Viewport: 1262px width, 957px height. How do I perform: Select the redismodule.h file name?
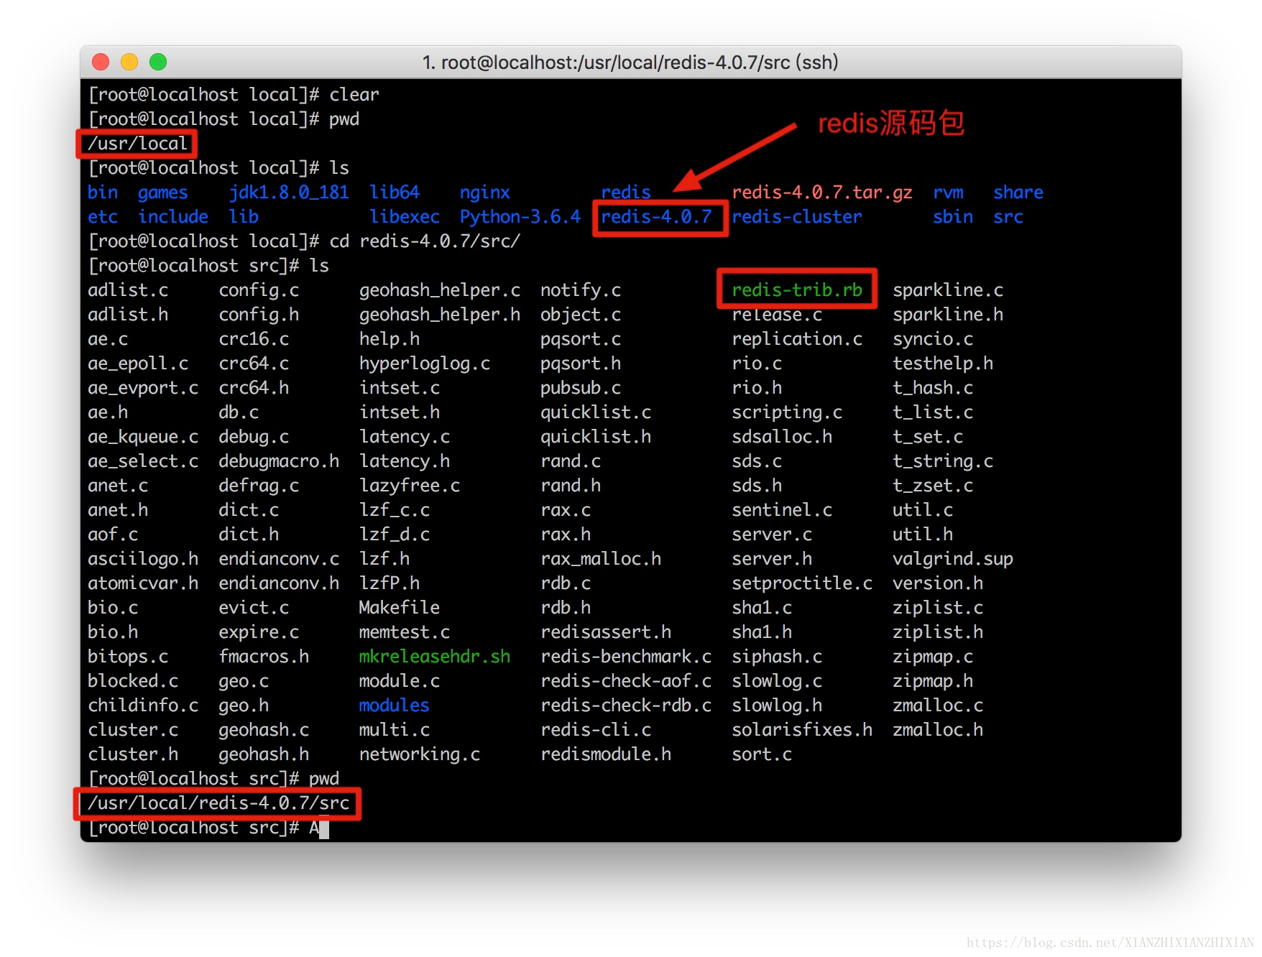(x=606, y=754)
